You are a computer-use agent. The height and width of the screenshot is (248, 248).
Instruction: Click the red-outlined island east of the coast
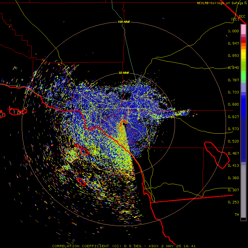coord(217,155)
